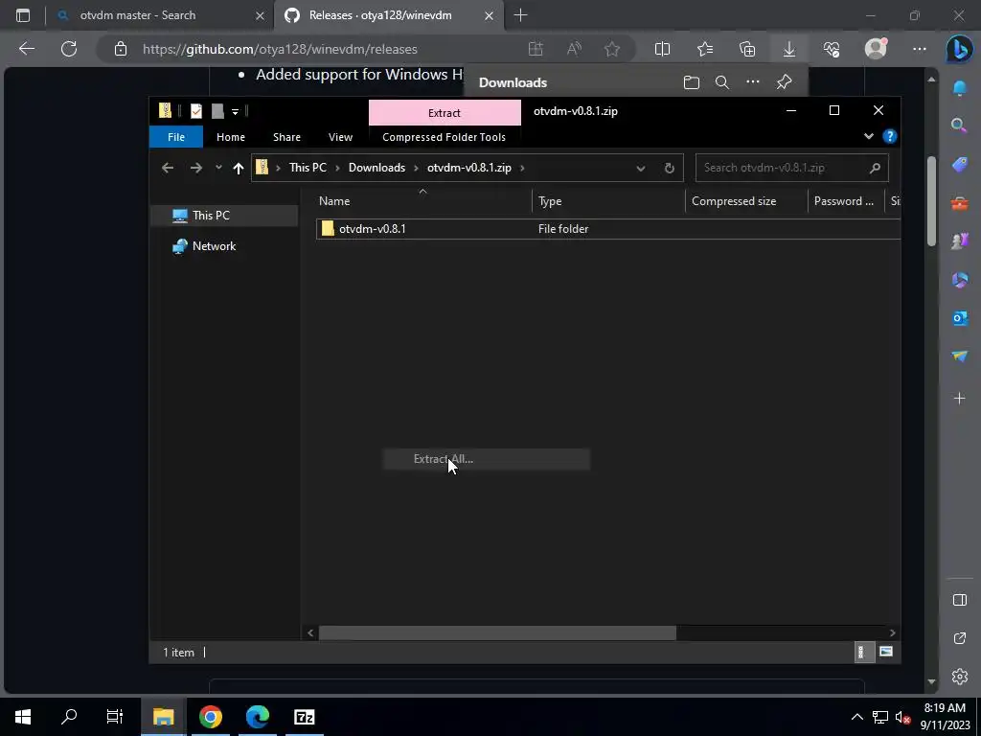Viewport: 981px width, 736px height.
Task: Open Edge profile avatar
Action: click(876, 48)
